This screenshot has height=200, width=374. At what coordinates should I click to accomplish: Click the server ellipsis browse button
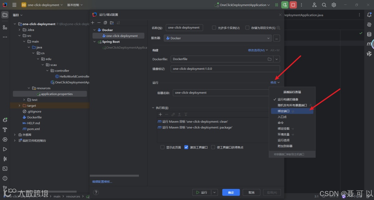tap(276, 38)
